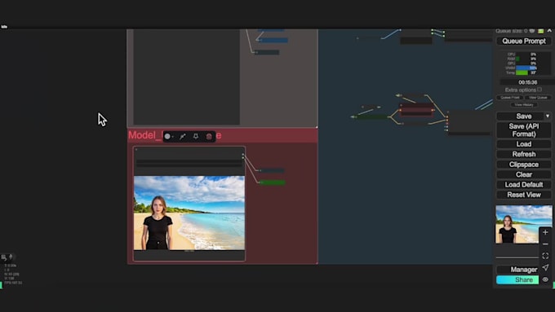Click the bypass icon in the group toolbar

point(183,136)
